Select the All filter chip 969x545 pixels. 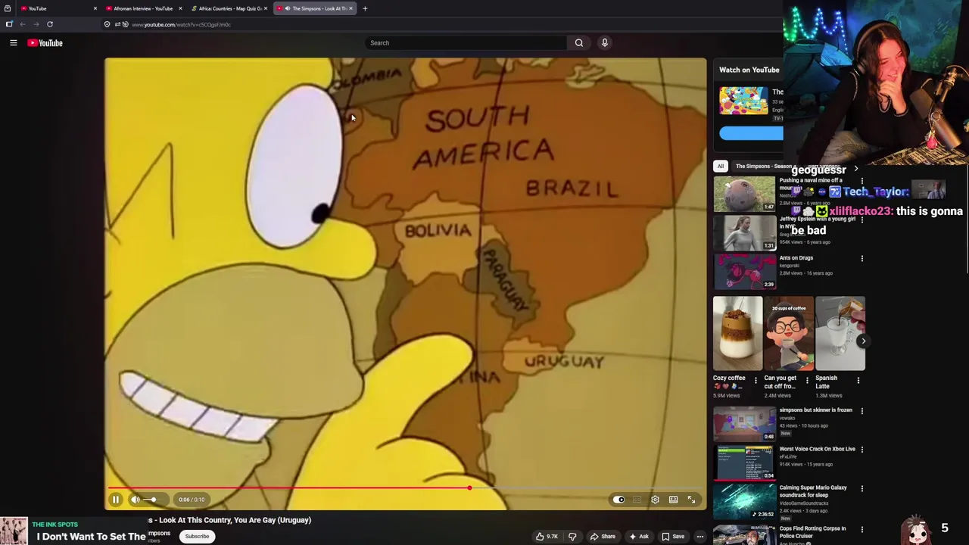[x=721, y=167]
